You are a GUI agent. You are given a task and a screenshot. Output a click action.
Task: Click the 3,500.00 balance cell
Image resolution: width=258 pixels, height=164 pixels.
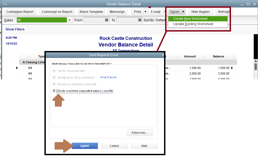coord(224,73)
